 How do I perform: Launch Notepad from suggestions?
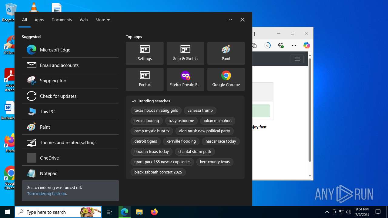click(70, 173)
